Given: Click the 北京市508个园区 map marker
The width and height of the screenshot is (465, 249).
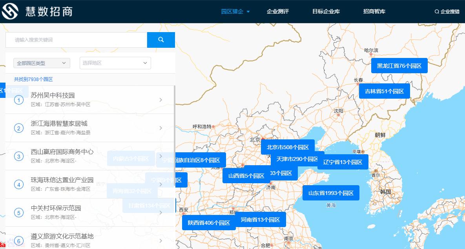Looking at the screenshot, I should tap(287, 147).
